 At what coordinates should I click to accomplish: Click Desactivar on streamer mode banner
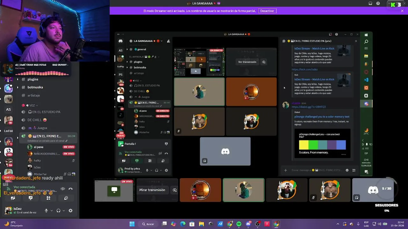click(x=267, y=11)
